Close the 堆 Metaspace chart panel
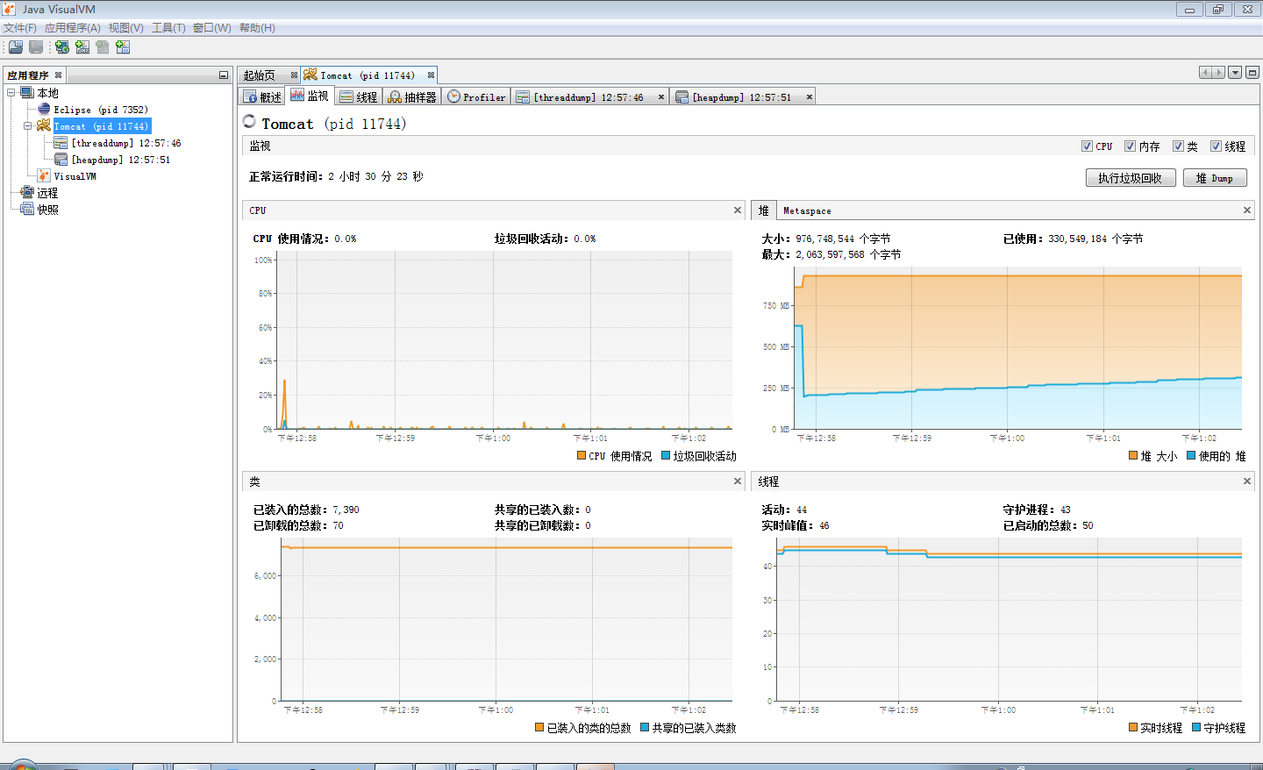 [x=1246, y=210]
